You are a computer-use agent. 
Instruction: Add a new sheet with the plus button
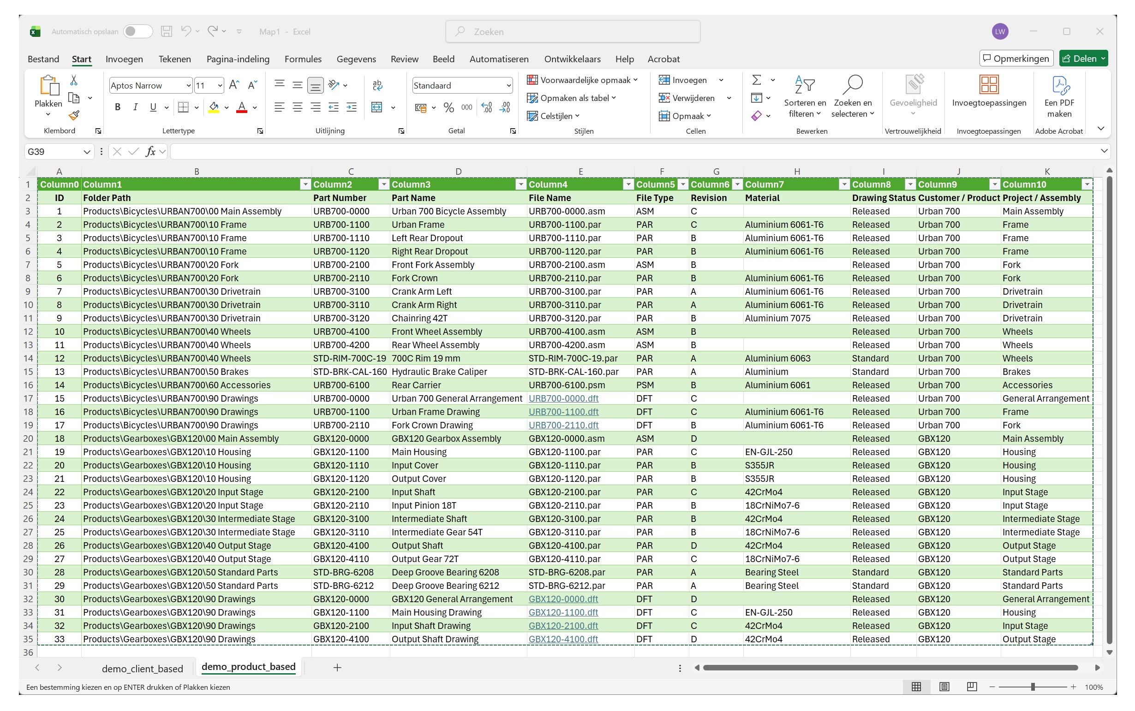point(337,667)
